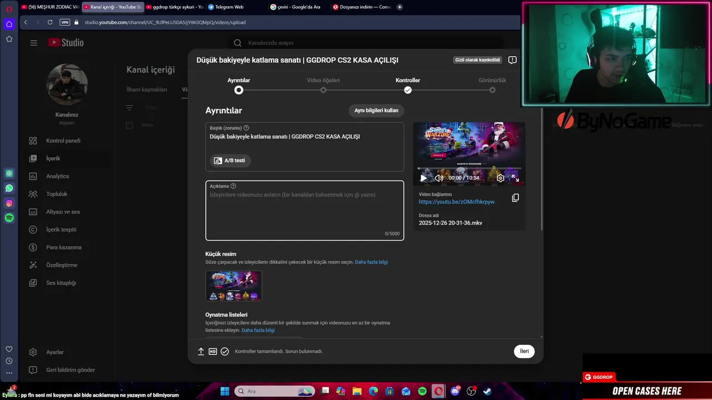Image resolution: width=712 pixels, height=400 pixels.
Task: Click the video preview progress bar
Action: [x=469, y=168]
